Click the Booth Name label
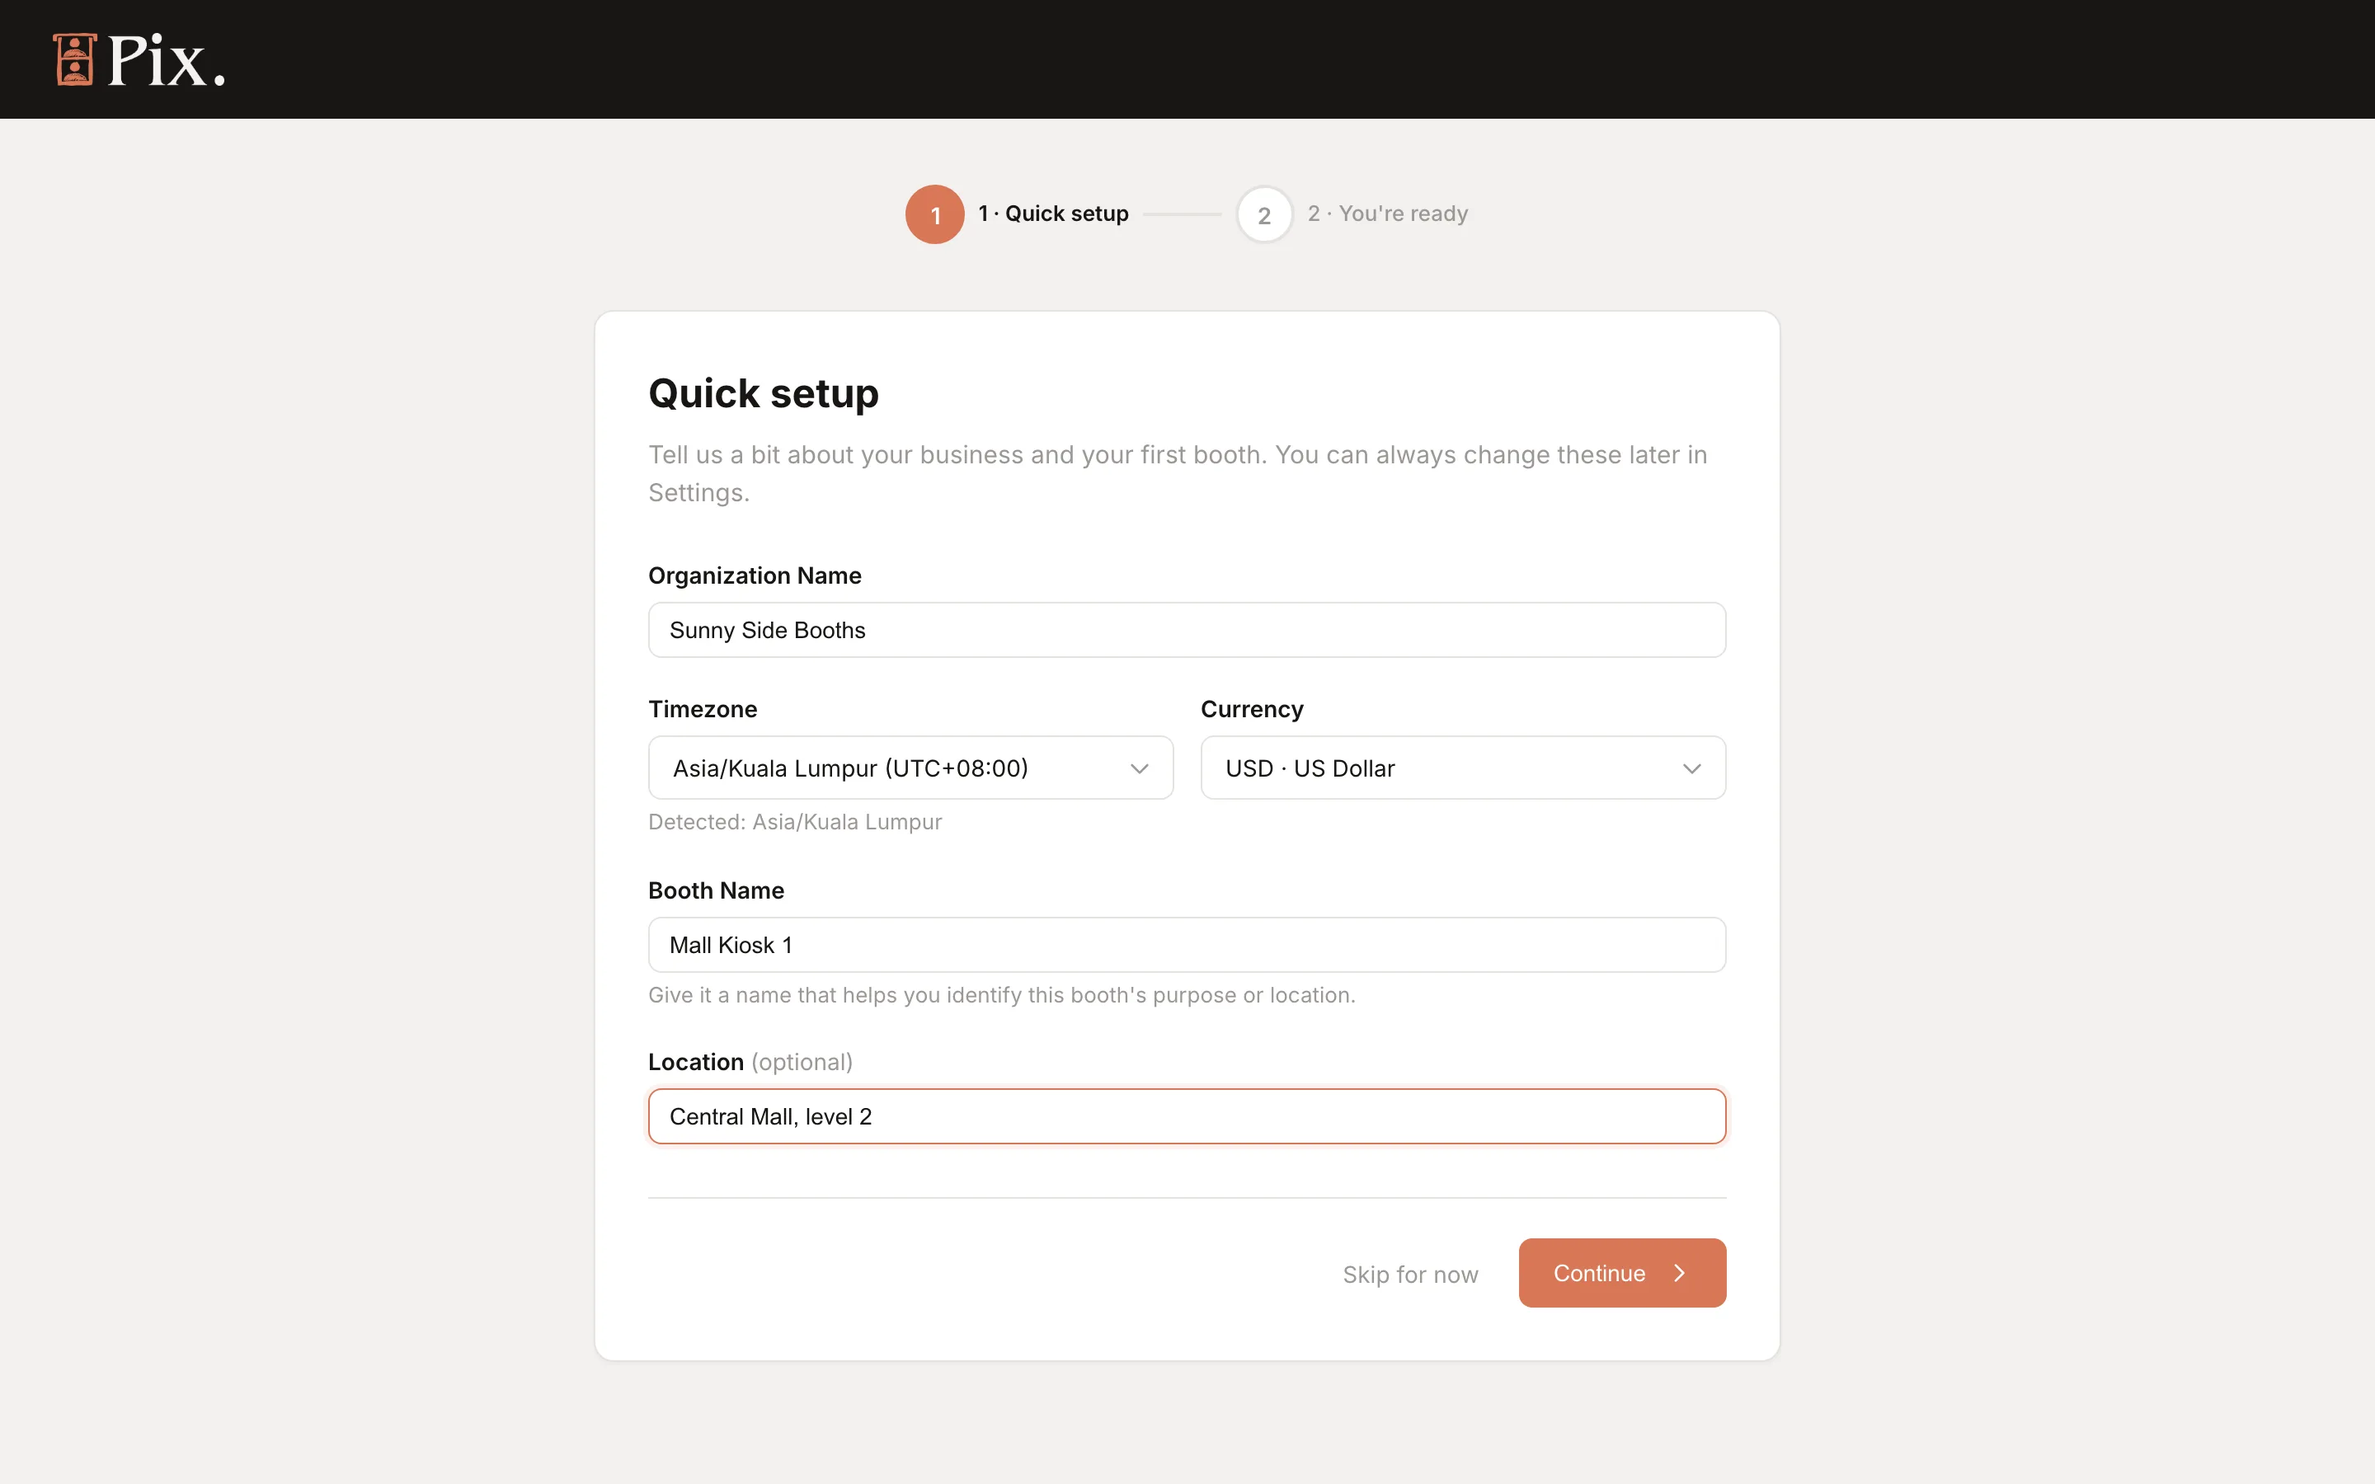Image resolution: width=2375 pixels, height=1484 pixels. (x=717, y=890)
